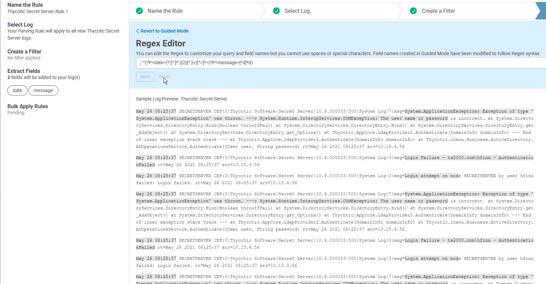Revert to Guided Mode via the link text

pos(165,31)
